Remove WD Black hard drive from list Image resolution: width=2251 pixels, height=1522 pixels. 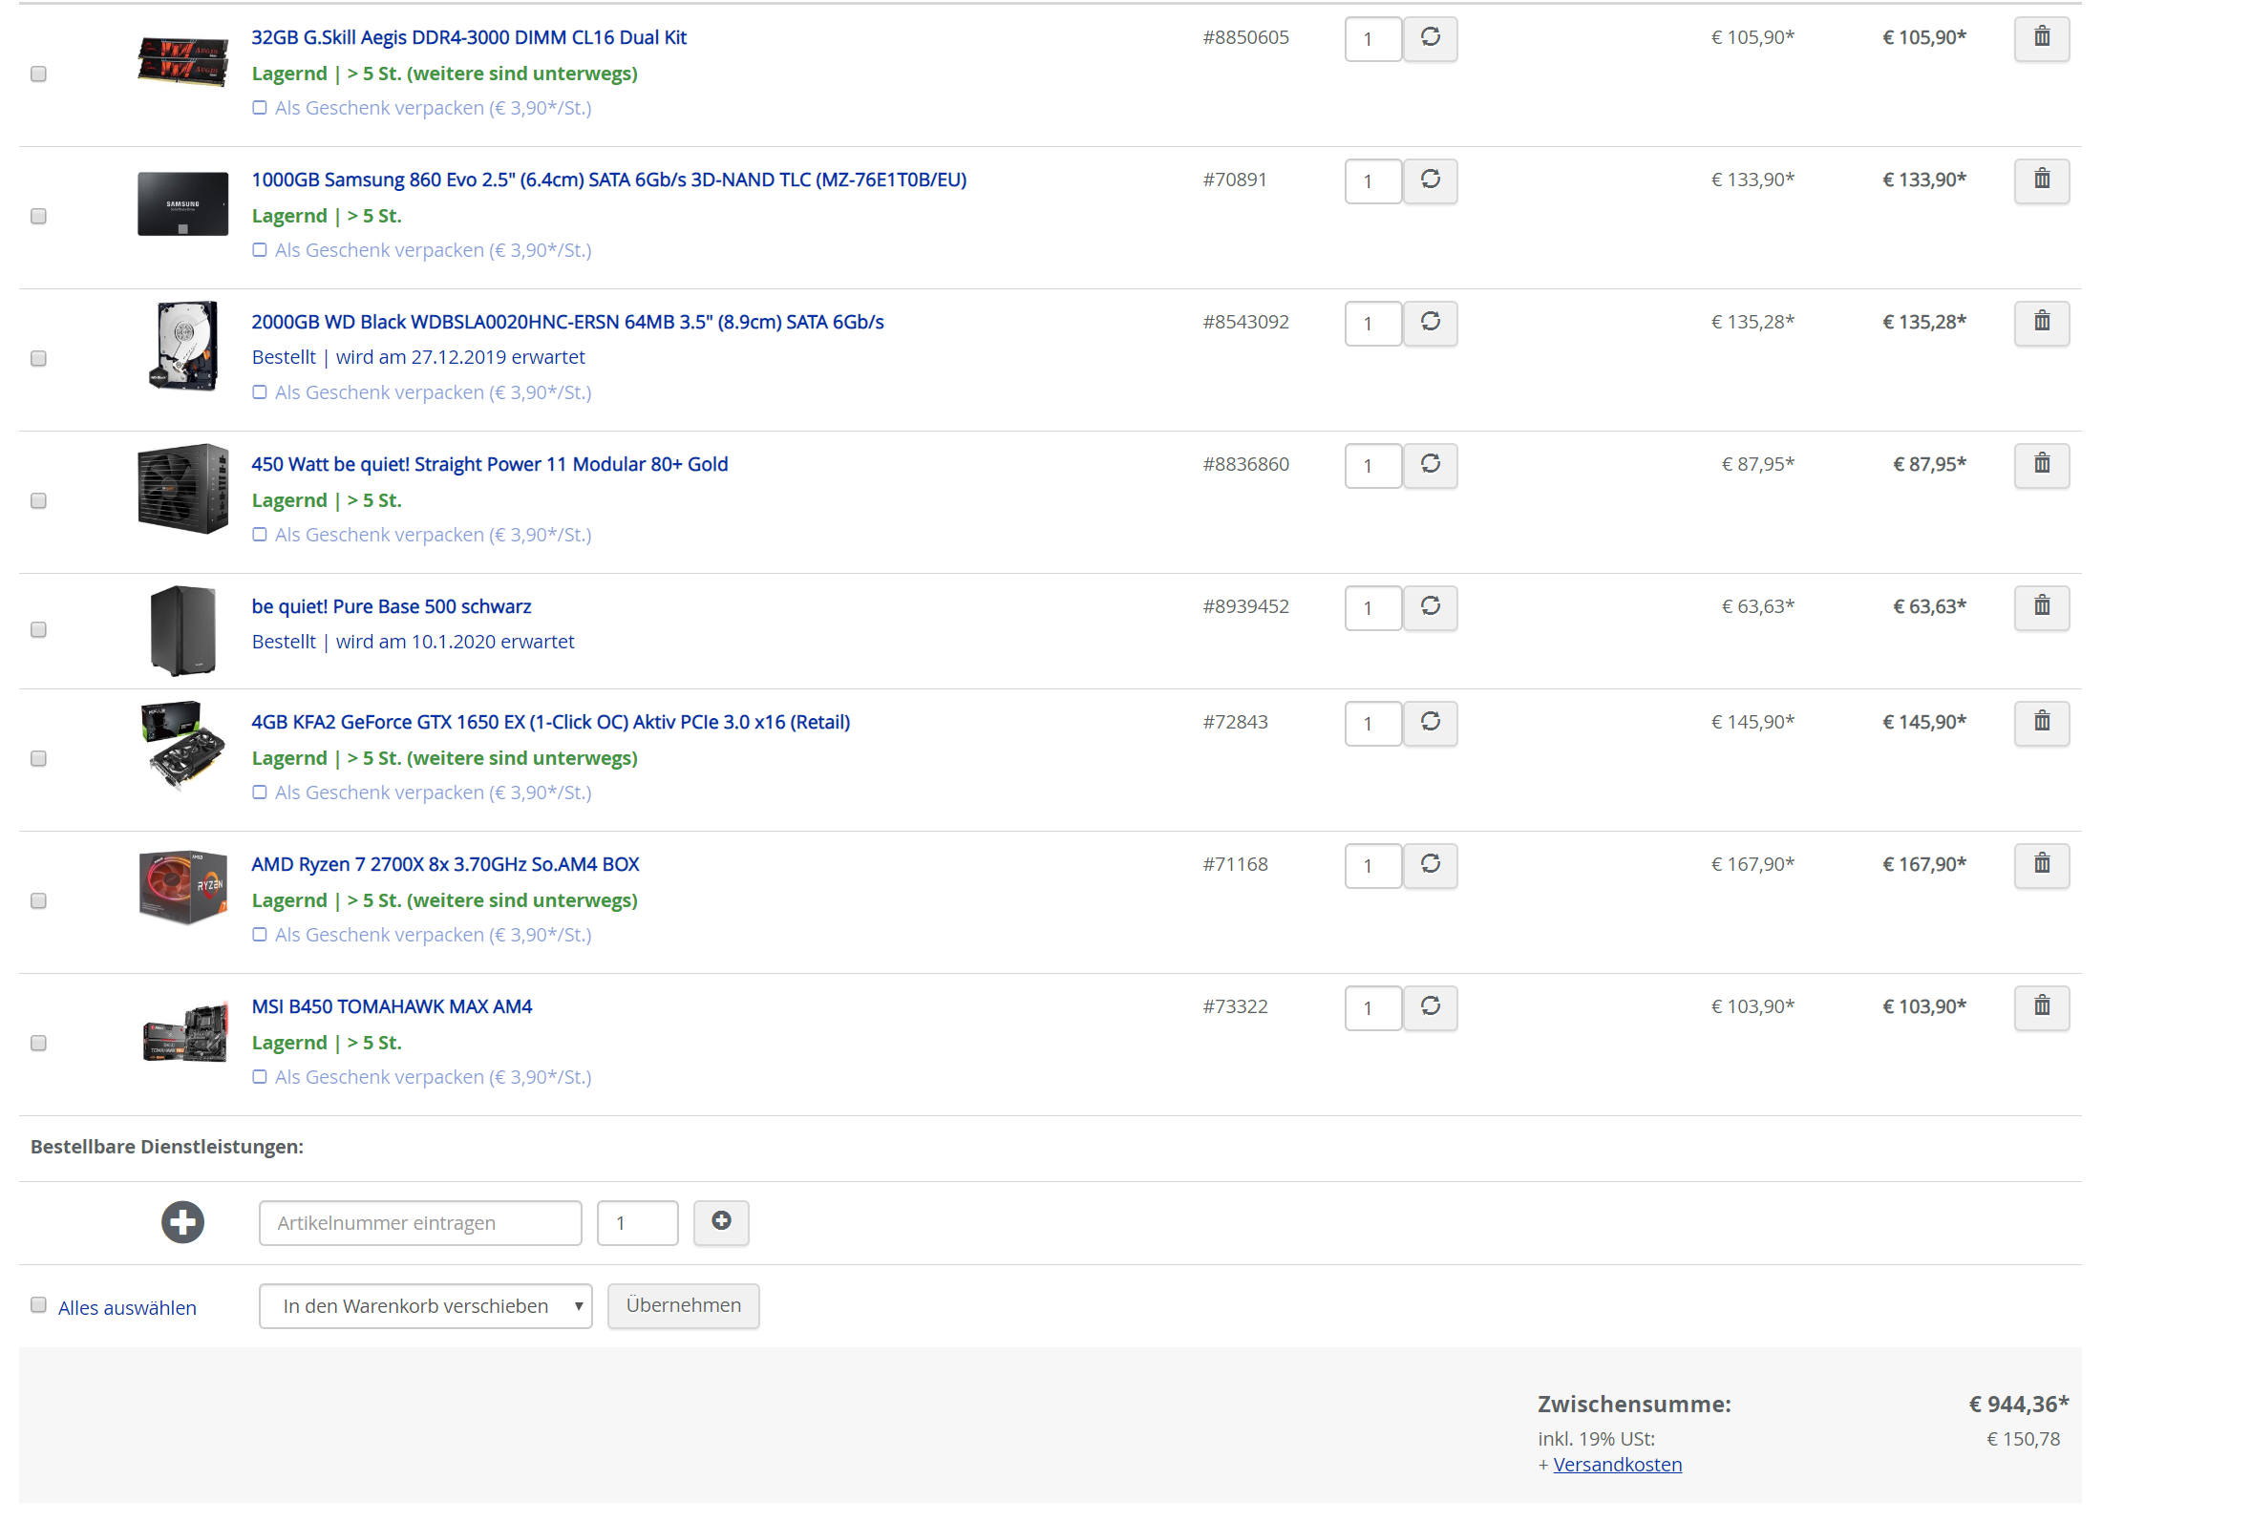click(2041, 324)
